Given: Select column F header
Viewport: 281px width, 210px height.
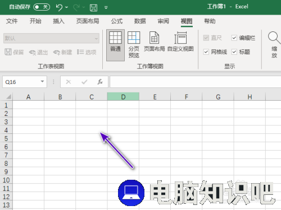Looking at the screenshot, I should (187, 97).
